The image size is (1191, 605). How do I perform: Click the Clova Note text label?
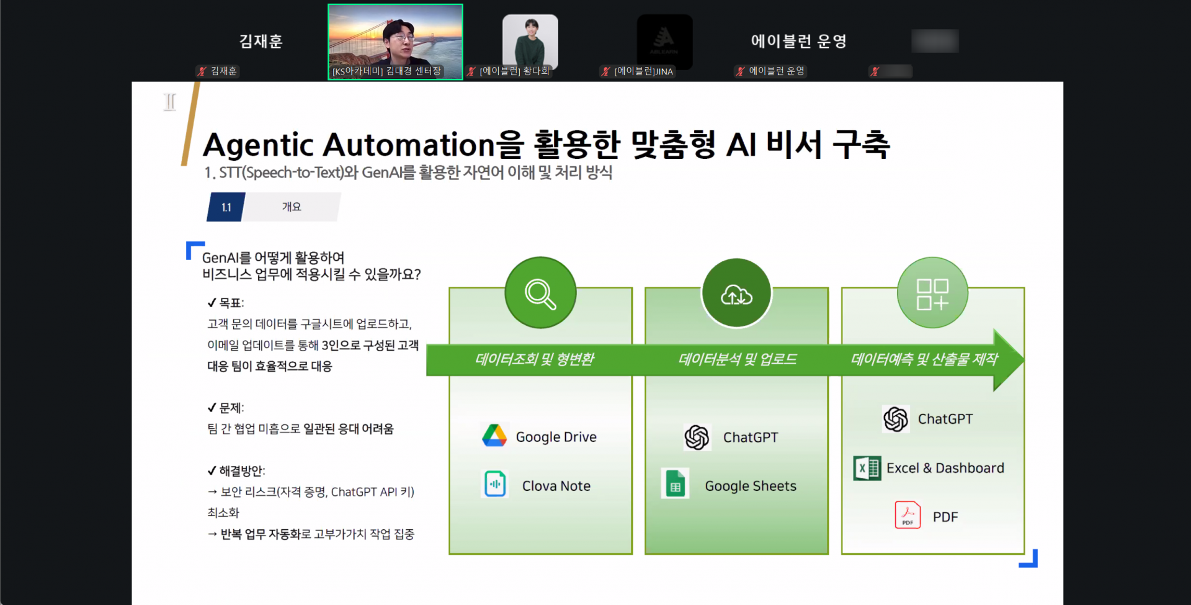click(556, 486)
